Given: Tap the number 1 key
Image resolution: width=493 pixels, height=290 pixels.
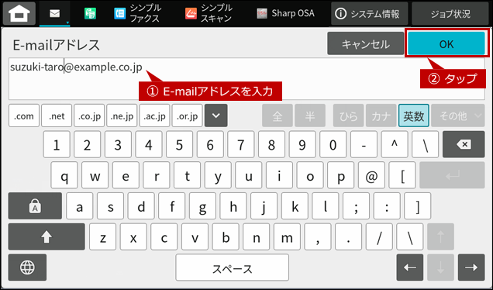Looking at the screenshot, I should click(57, 144).
